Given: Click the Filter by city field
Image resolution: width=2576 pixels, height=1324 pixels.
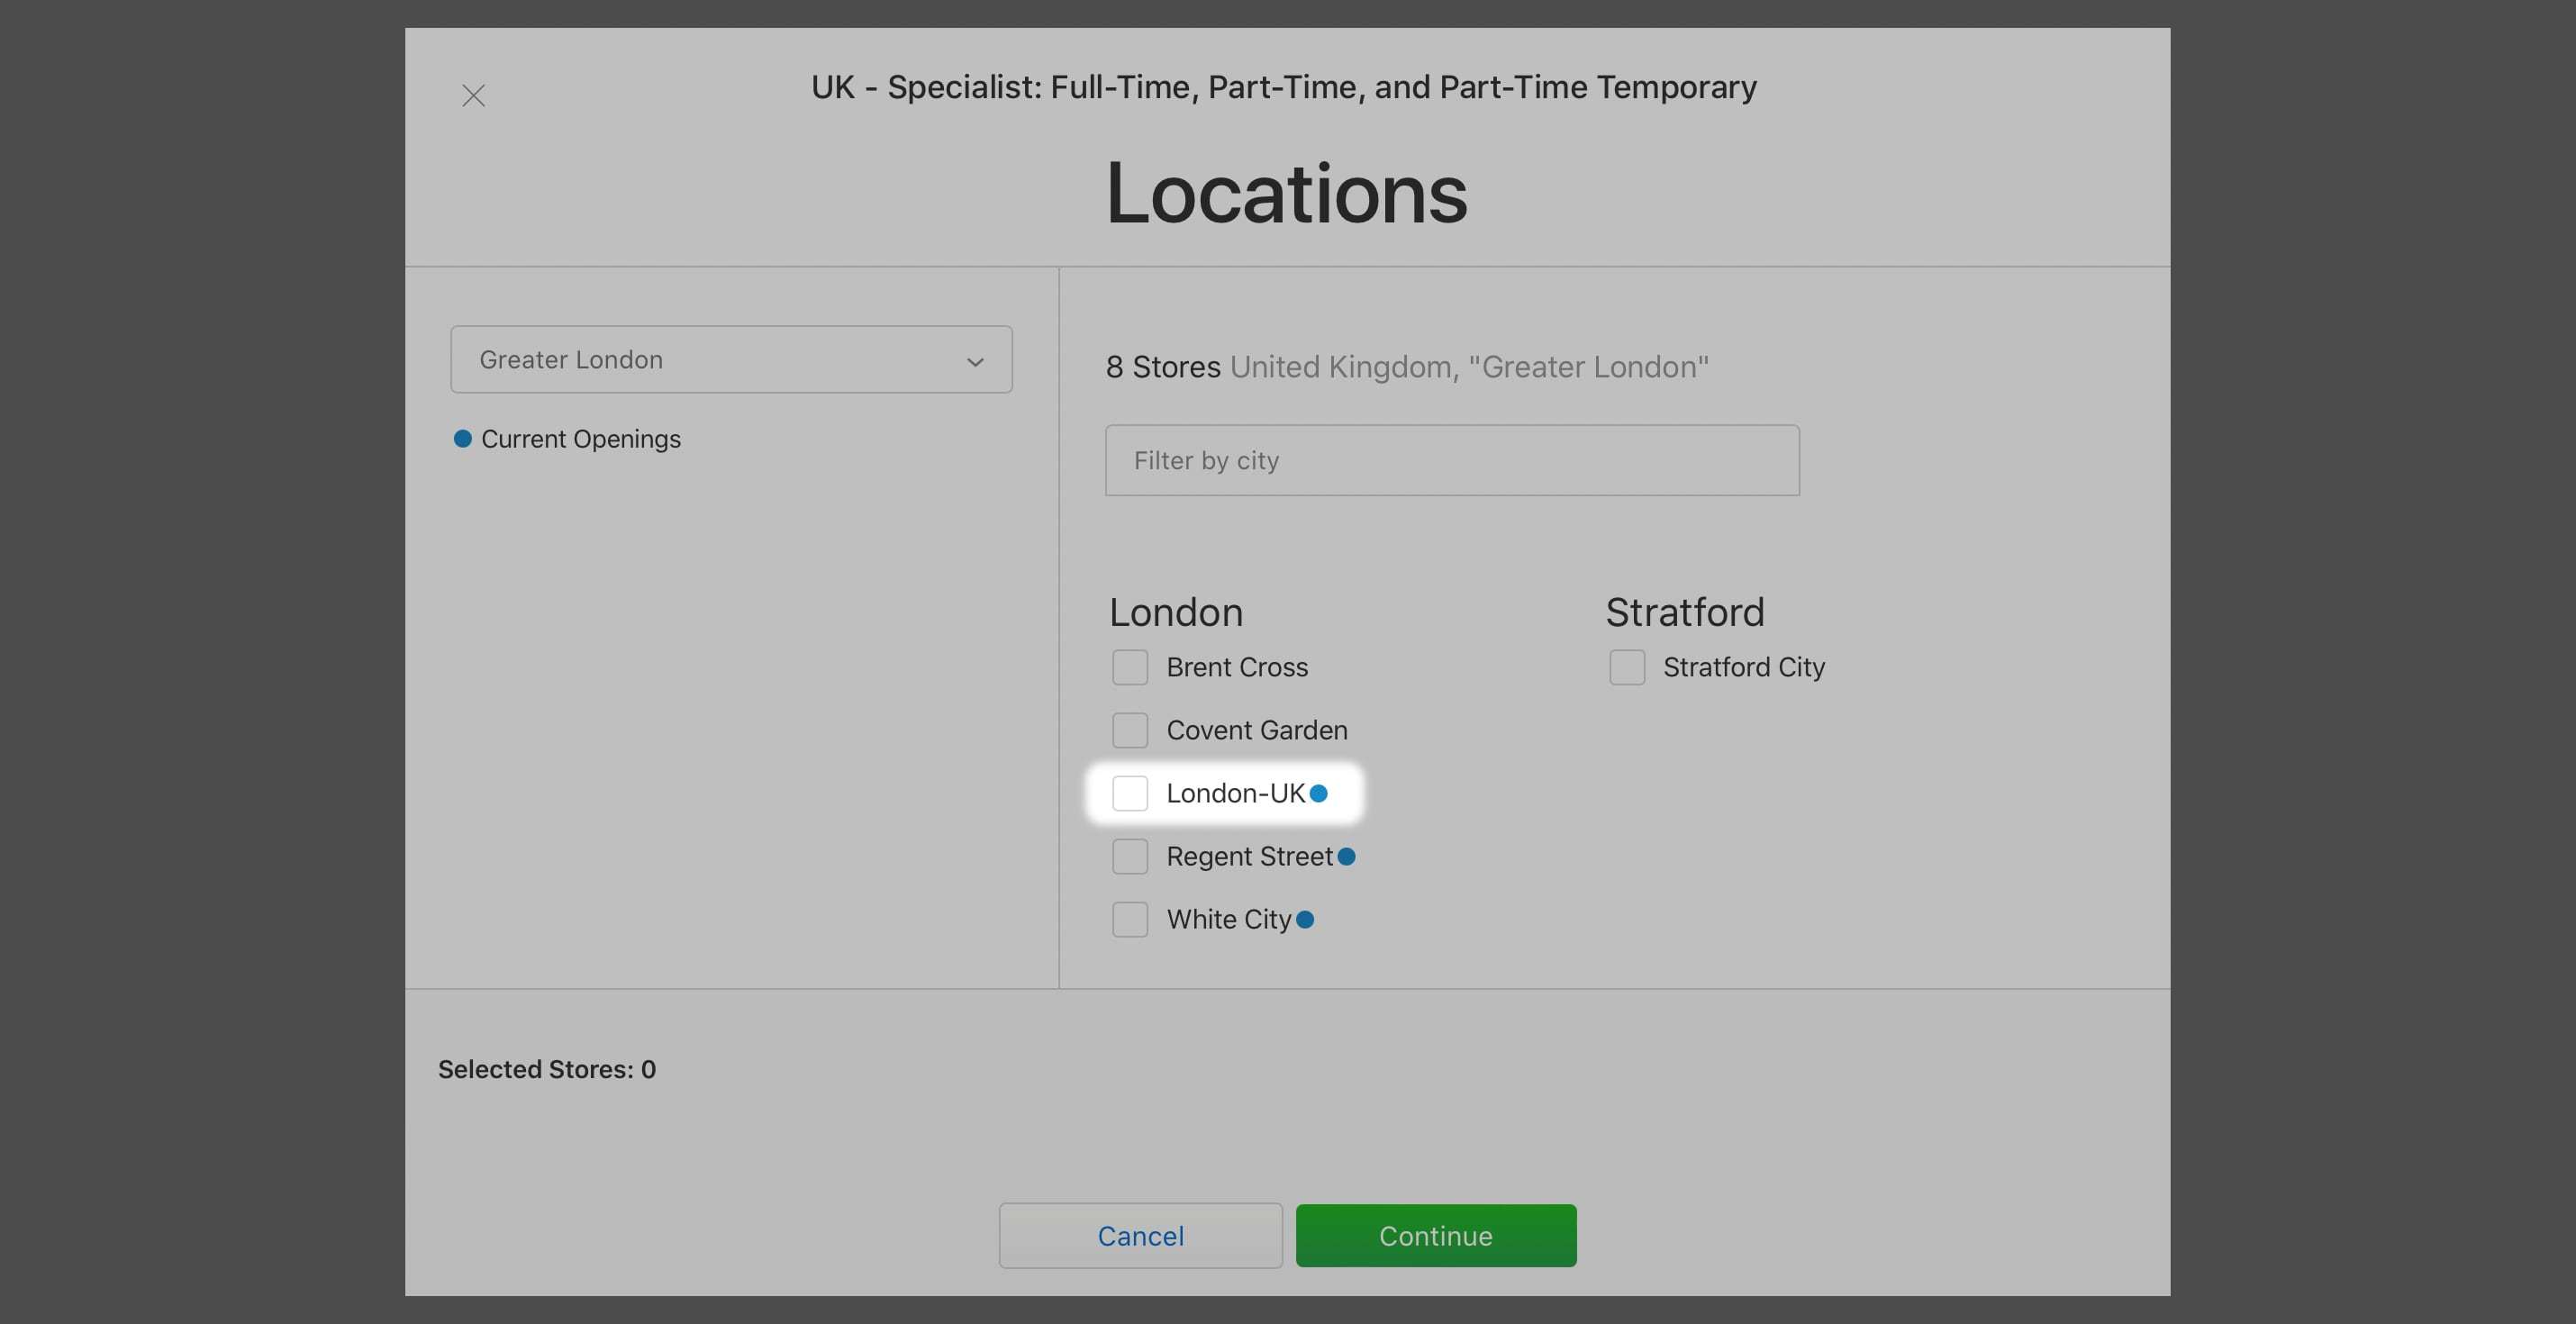Looking at the screenshot, I should 1451,461.
